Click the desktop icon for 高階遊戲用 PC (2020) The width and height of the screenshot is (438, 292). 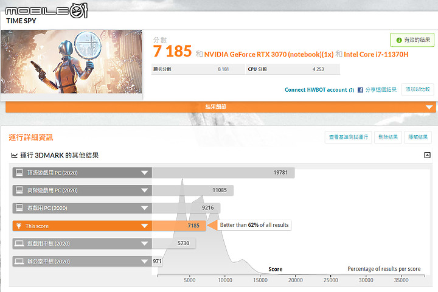[19, 190]
